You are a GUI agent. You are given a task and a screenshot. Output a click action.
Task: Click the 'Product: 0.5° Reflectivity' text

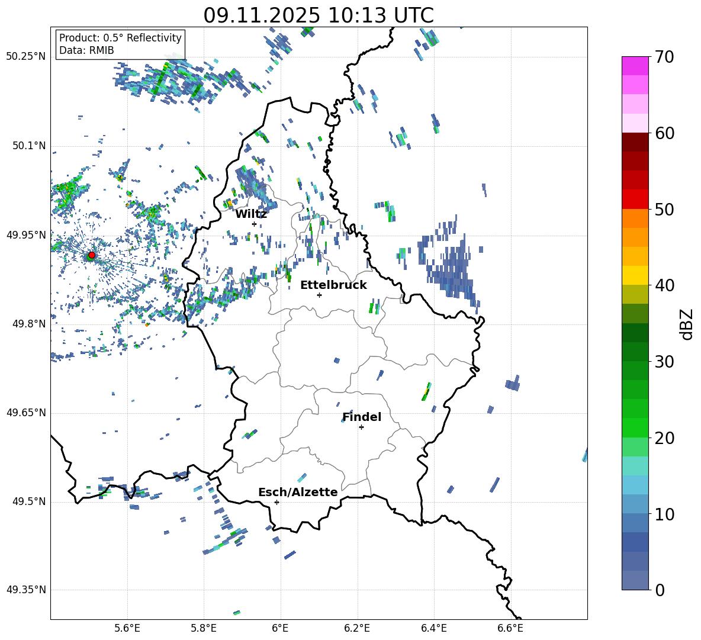[x=120, y=38]
